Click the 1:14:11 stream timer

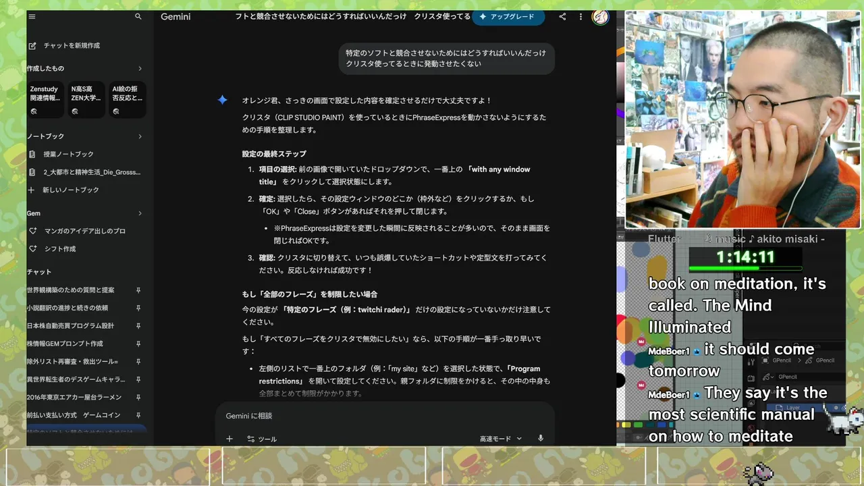745,257
